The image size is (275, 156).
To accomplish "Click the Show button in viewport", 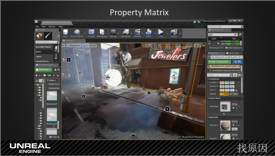I will 94,46.
